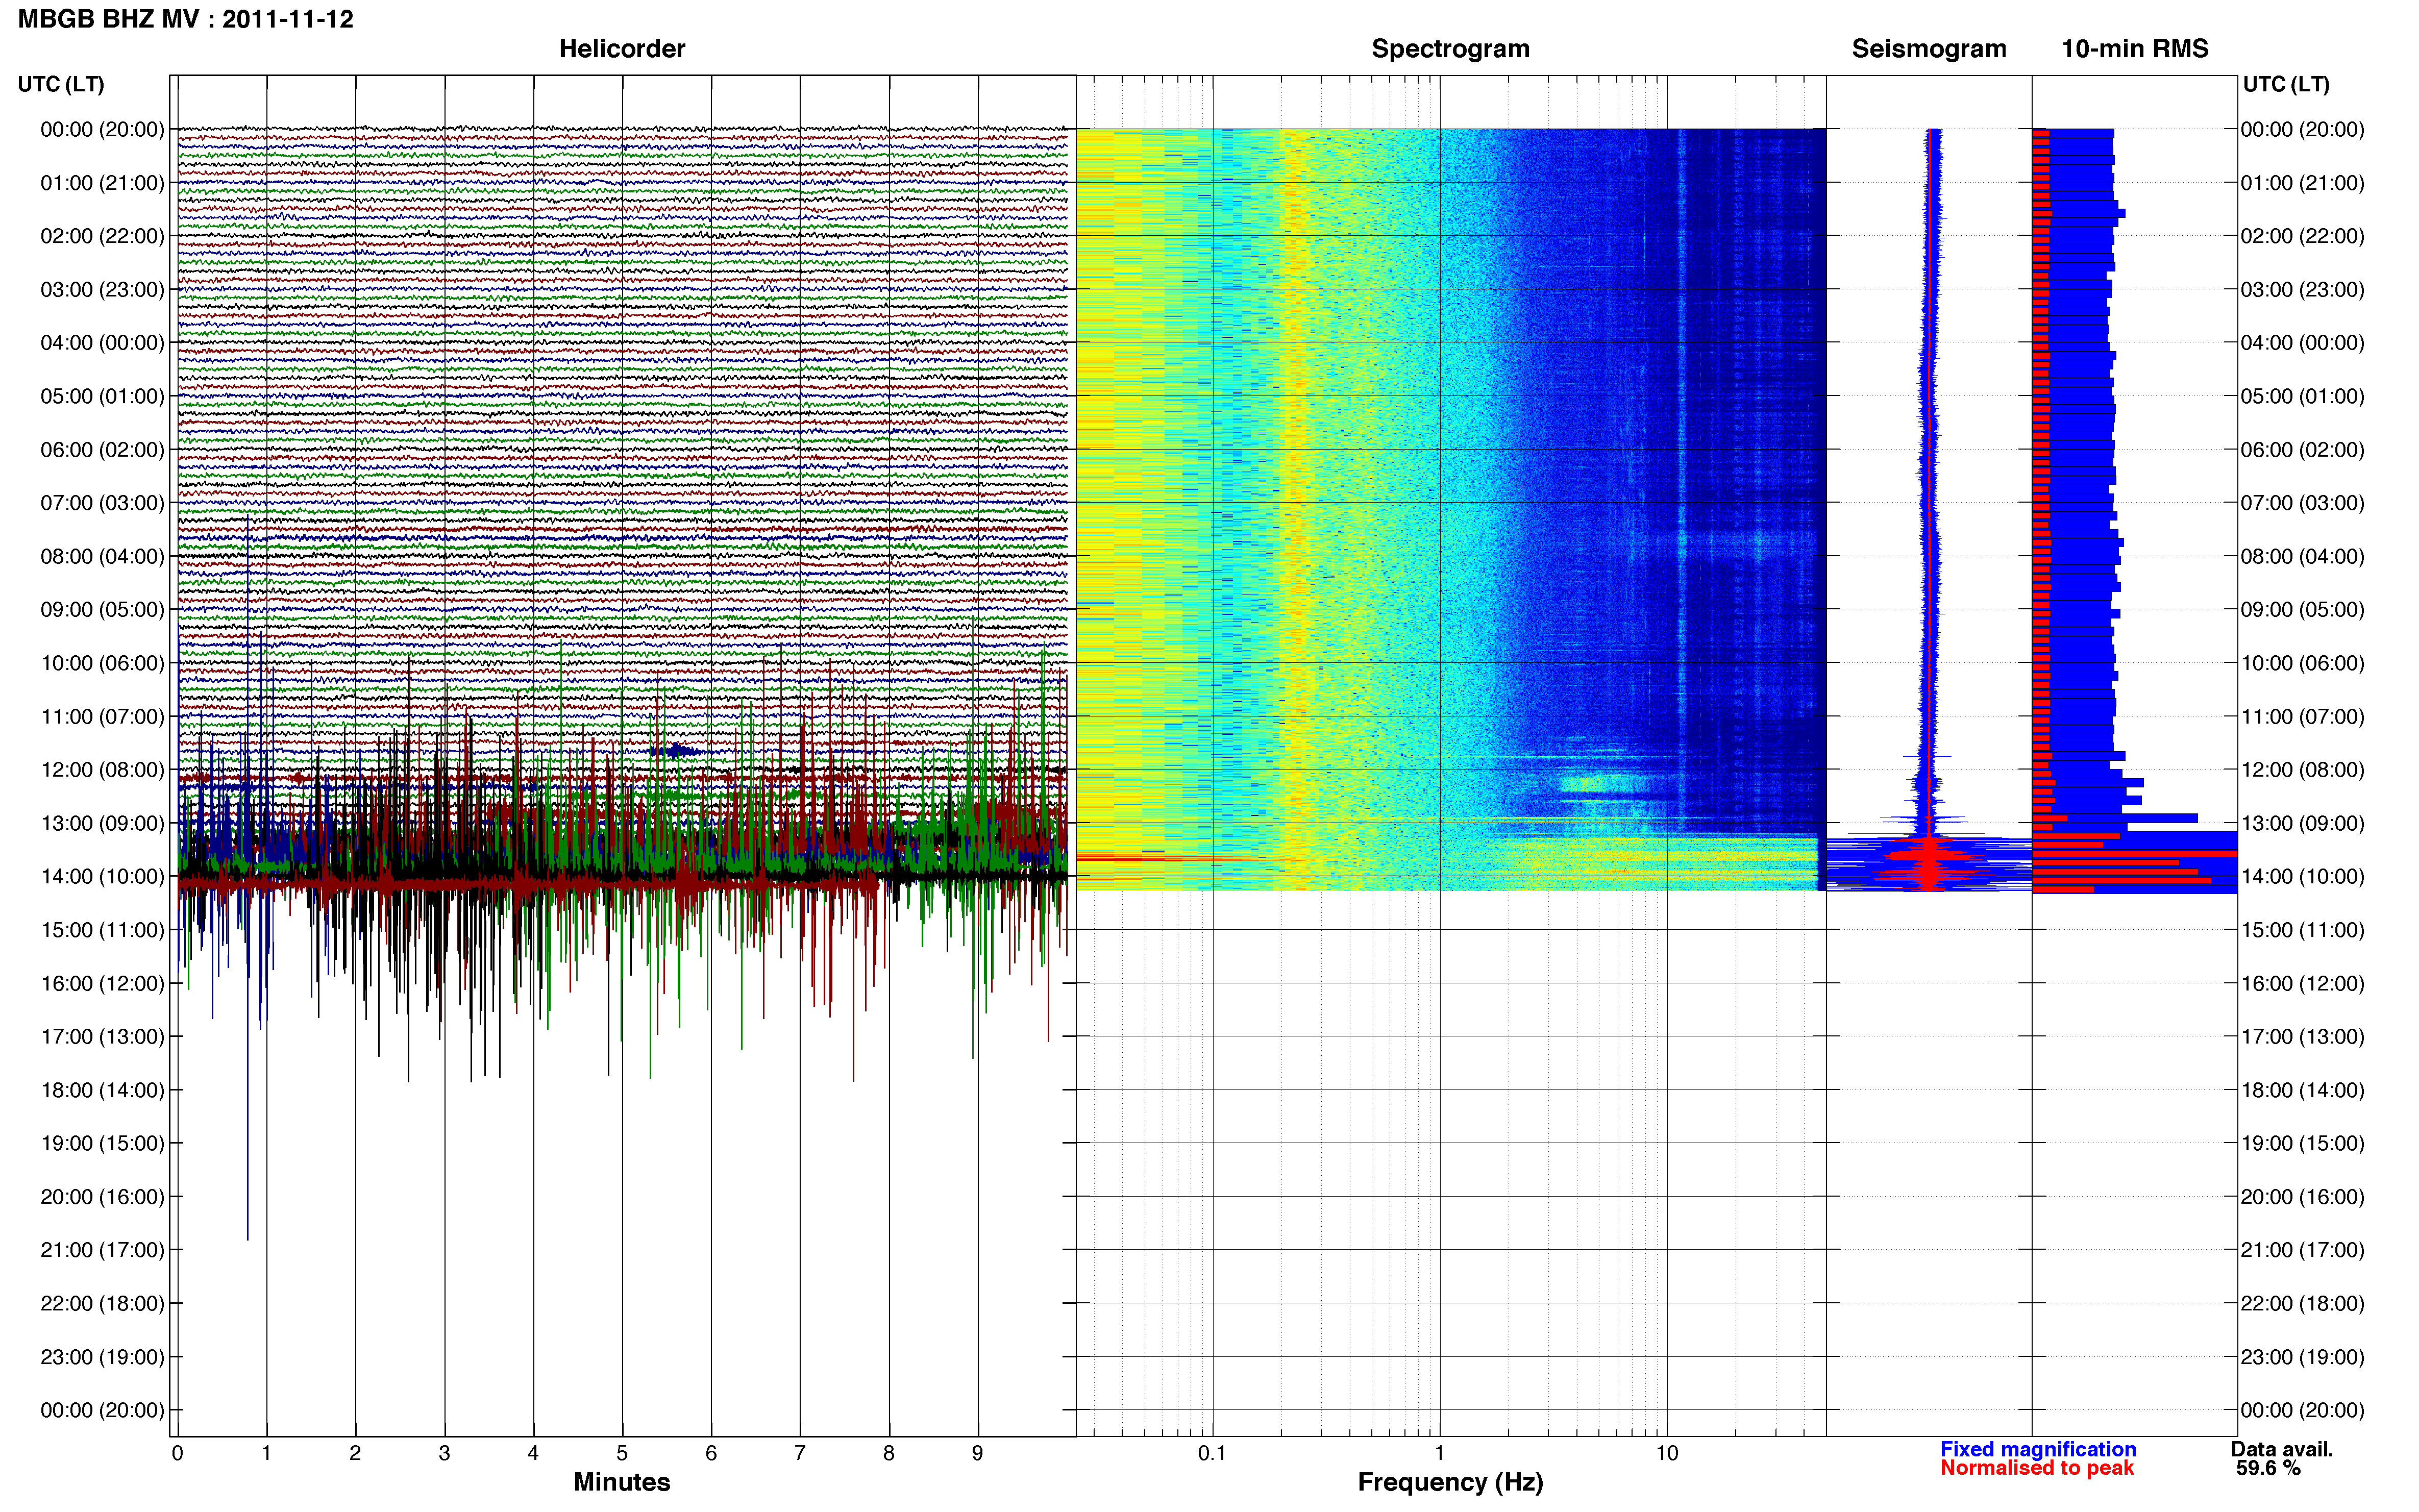Click helicorder minute tick '5'

click(622, 1453)
